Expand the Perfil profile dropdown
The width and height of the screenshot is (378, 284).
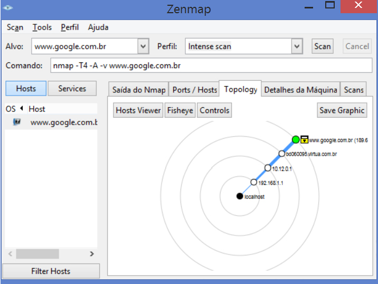click(297, 46)
